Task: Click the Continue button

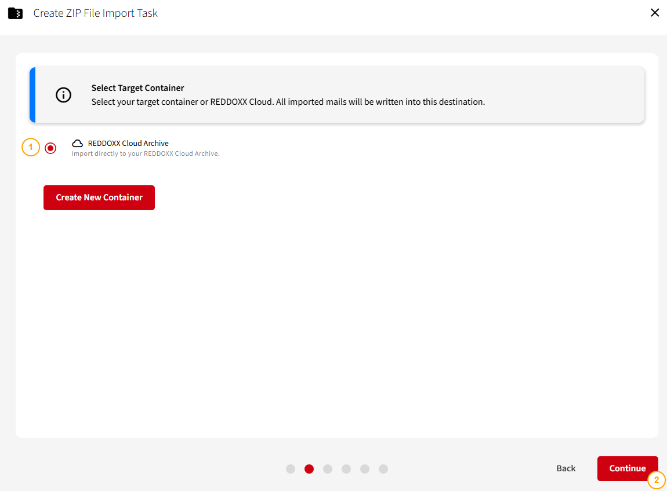Action: [628, 468]
